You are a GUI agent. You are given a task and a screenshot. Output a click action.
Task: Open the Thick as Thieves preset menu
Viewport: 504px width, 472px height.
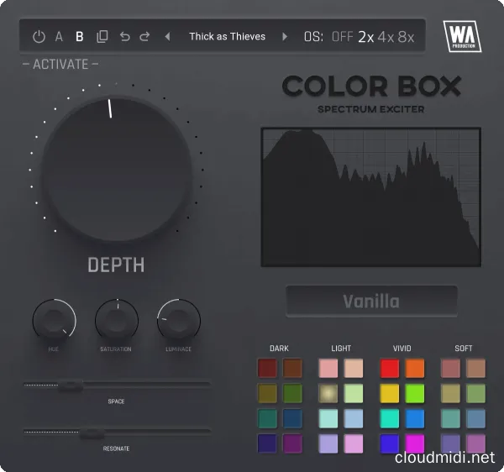tap(227, 36)
